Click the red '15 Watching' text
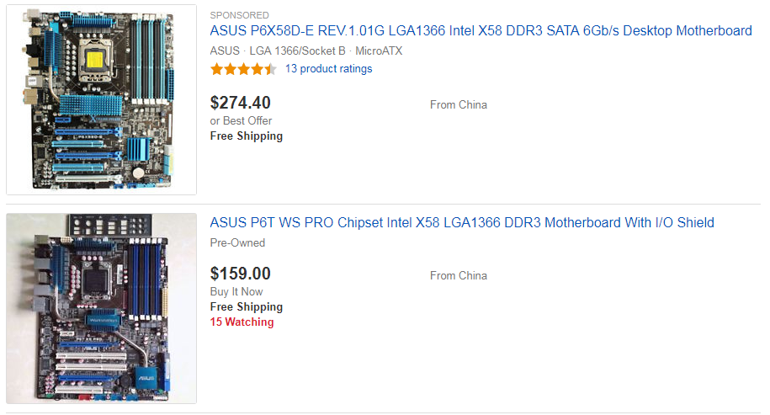The height and width of the screenshot is (415, 770). 242,322
